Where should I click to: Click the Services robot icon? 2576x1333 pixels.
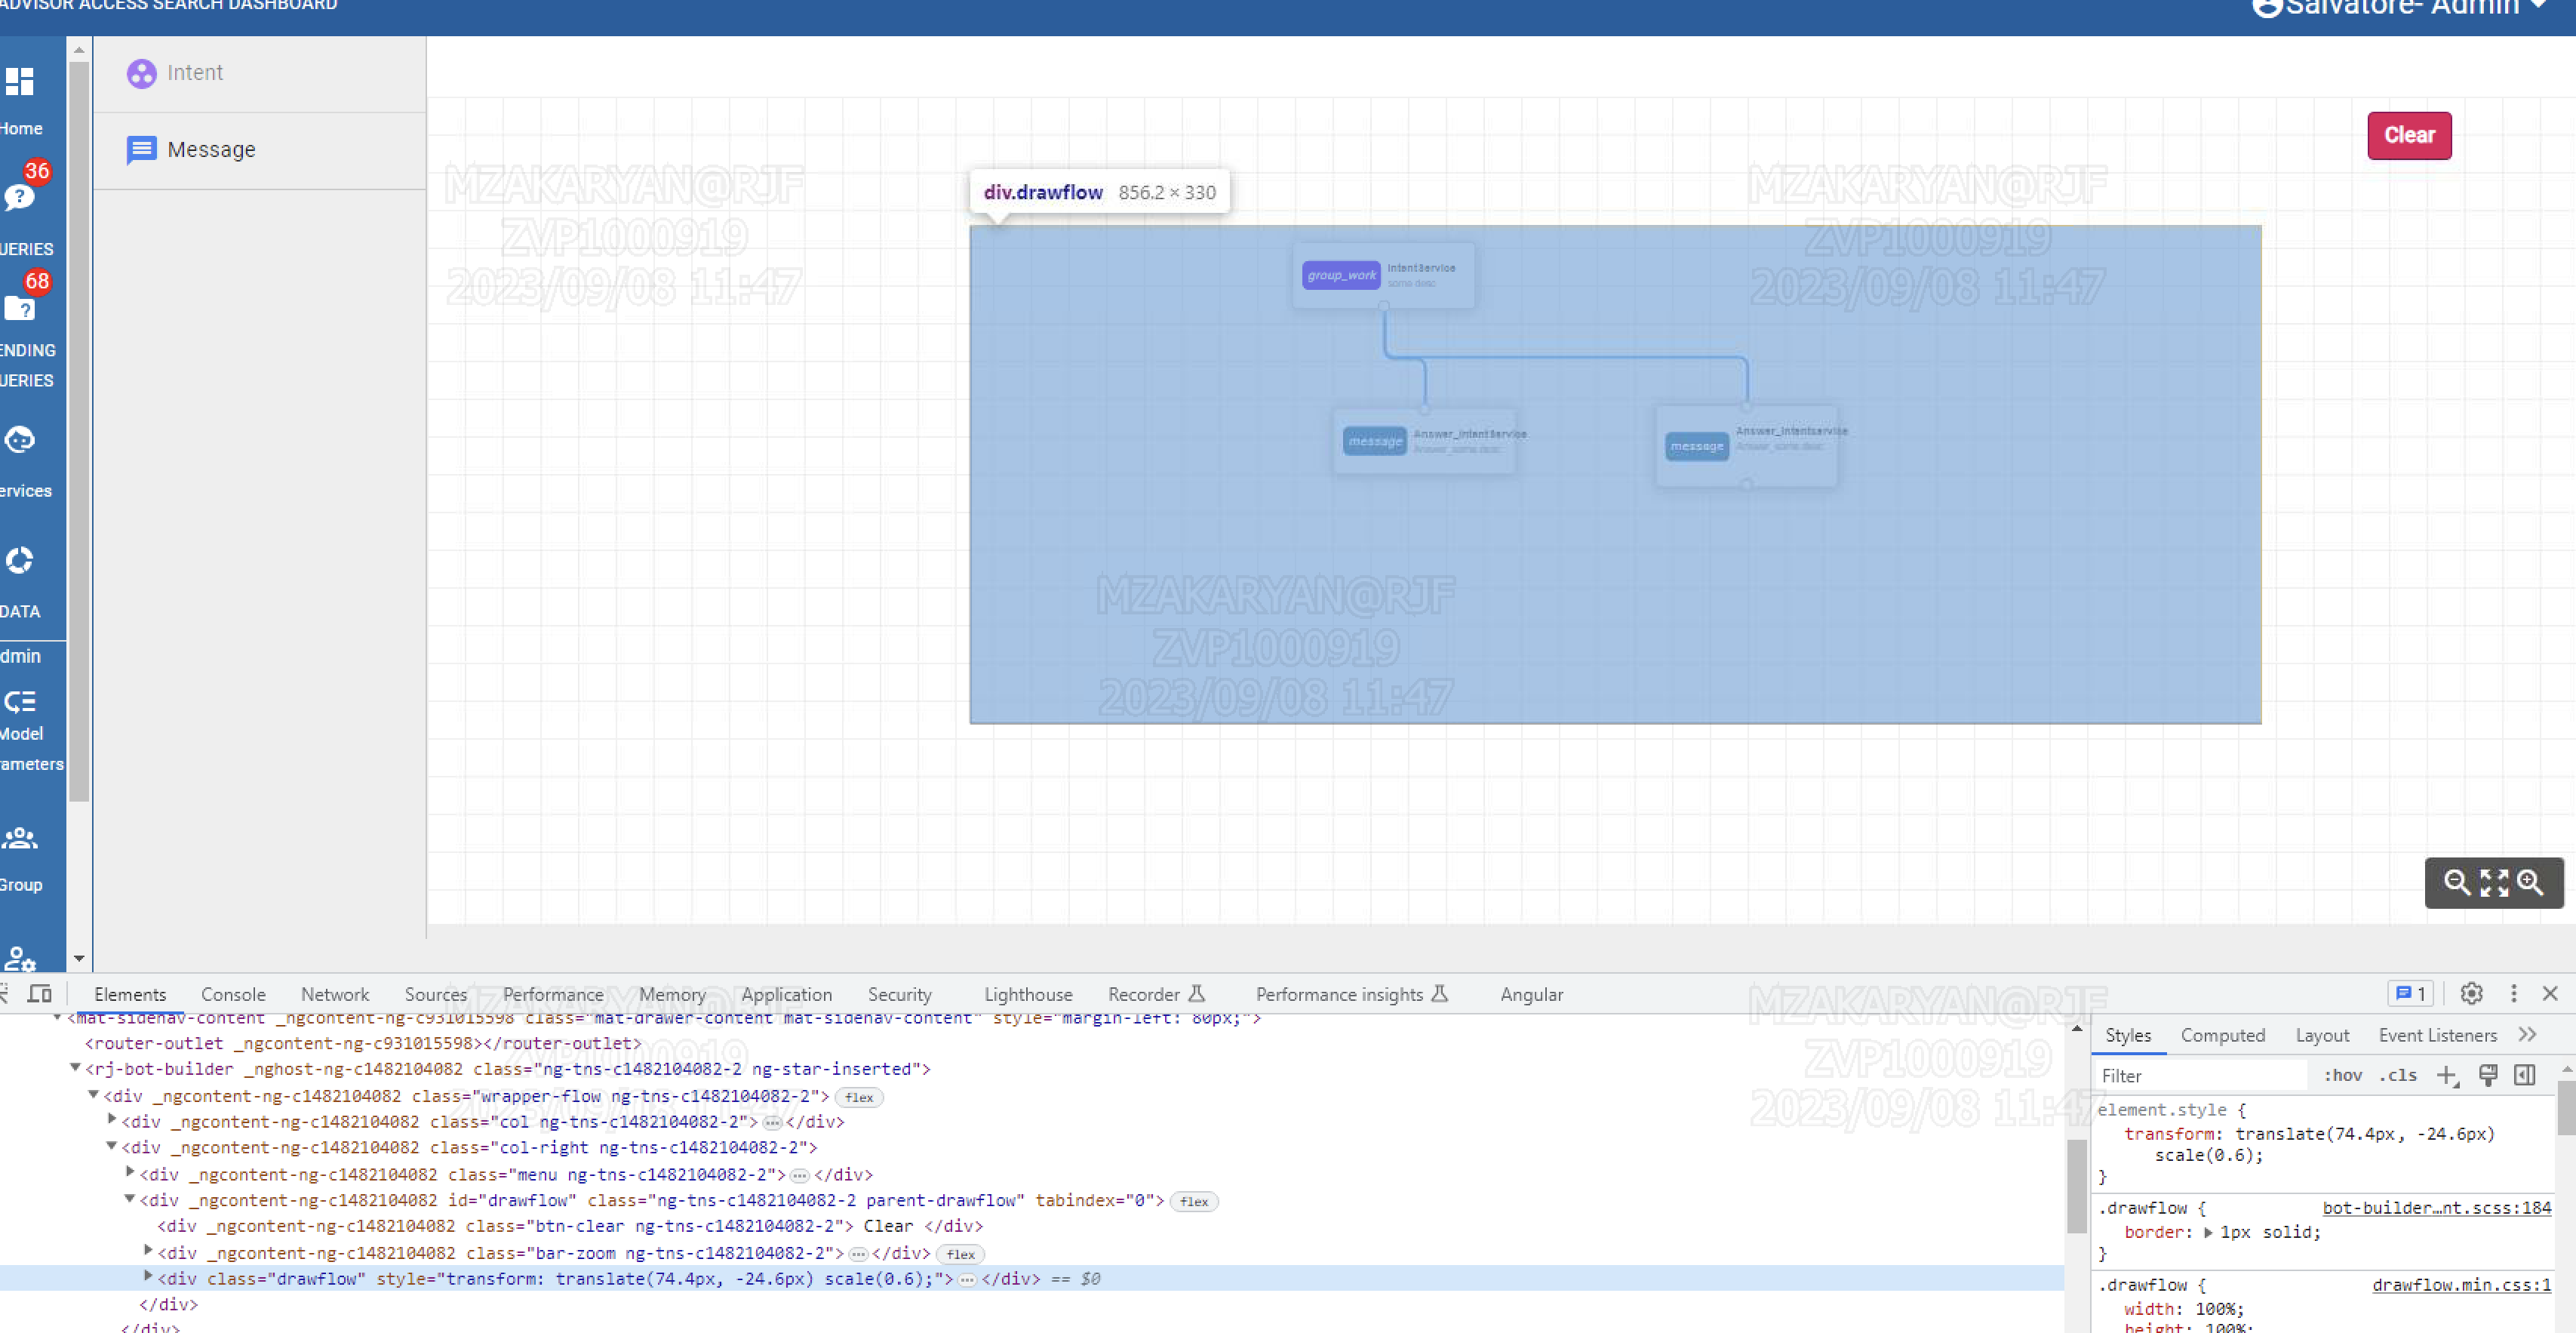[18, 440]
